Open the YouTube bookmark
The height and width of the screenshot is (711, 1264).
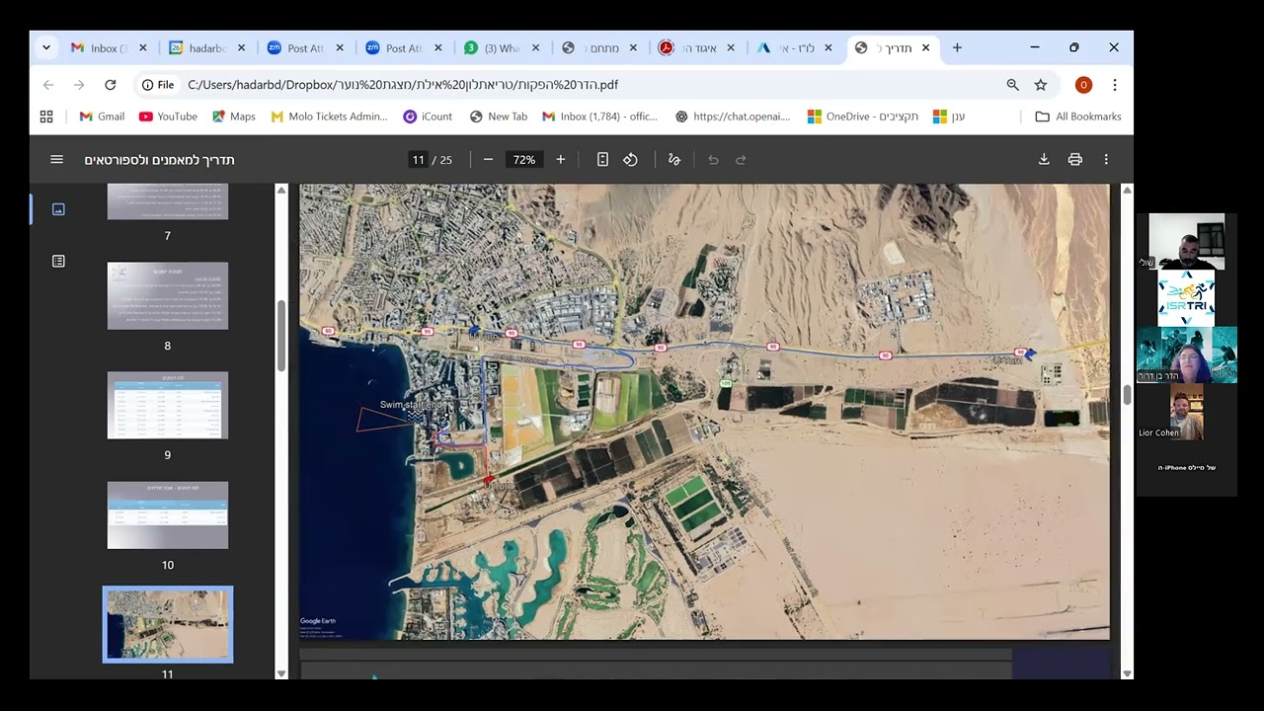(x=168, y=117)
